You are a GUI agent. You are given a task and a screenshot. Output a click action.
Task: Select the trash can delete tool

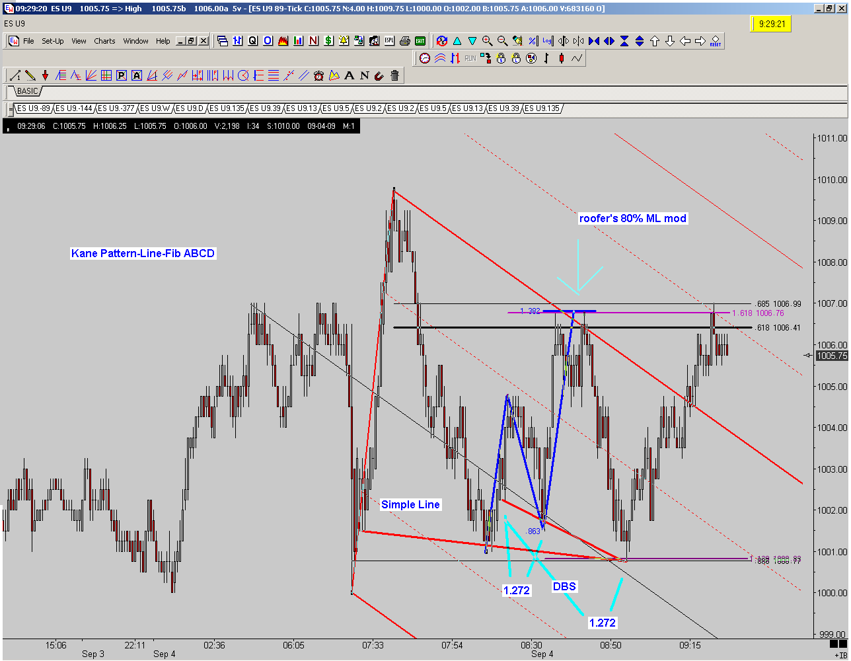tap(395, 75)
